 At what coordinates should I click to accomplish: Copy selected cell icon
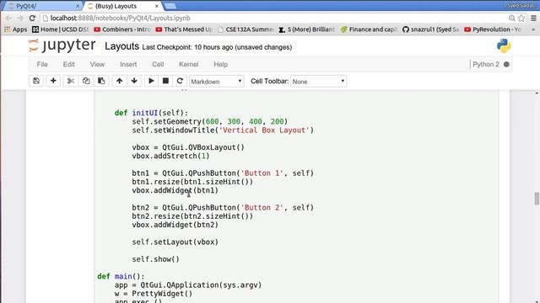[x=86, y=81]
